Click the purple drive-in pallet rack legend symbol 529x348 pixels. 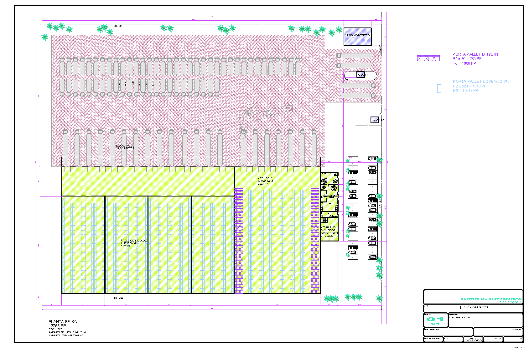428,58
